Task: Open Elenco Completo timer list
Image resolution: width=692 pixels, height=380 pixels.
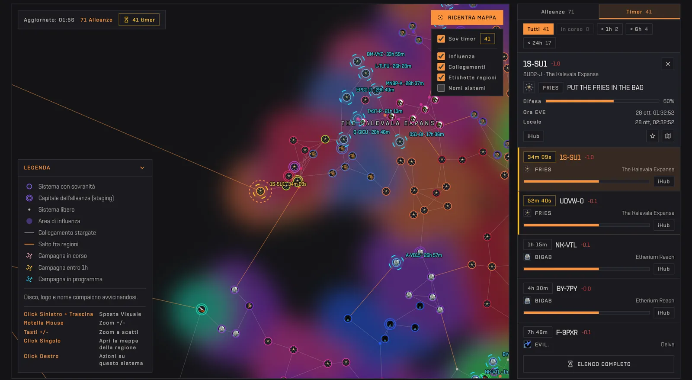Action: point(599,364)
